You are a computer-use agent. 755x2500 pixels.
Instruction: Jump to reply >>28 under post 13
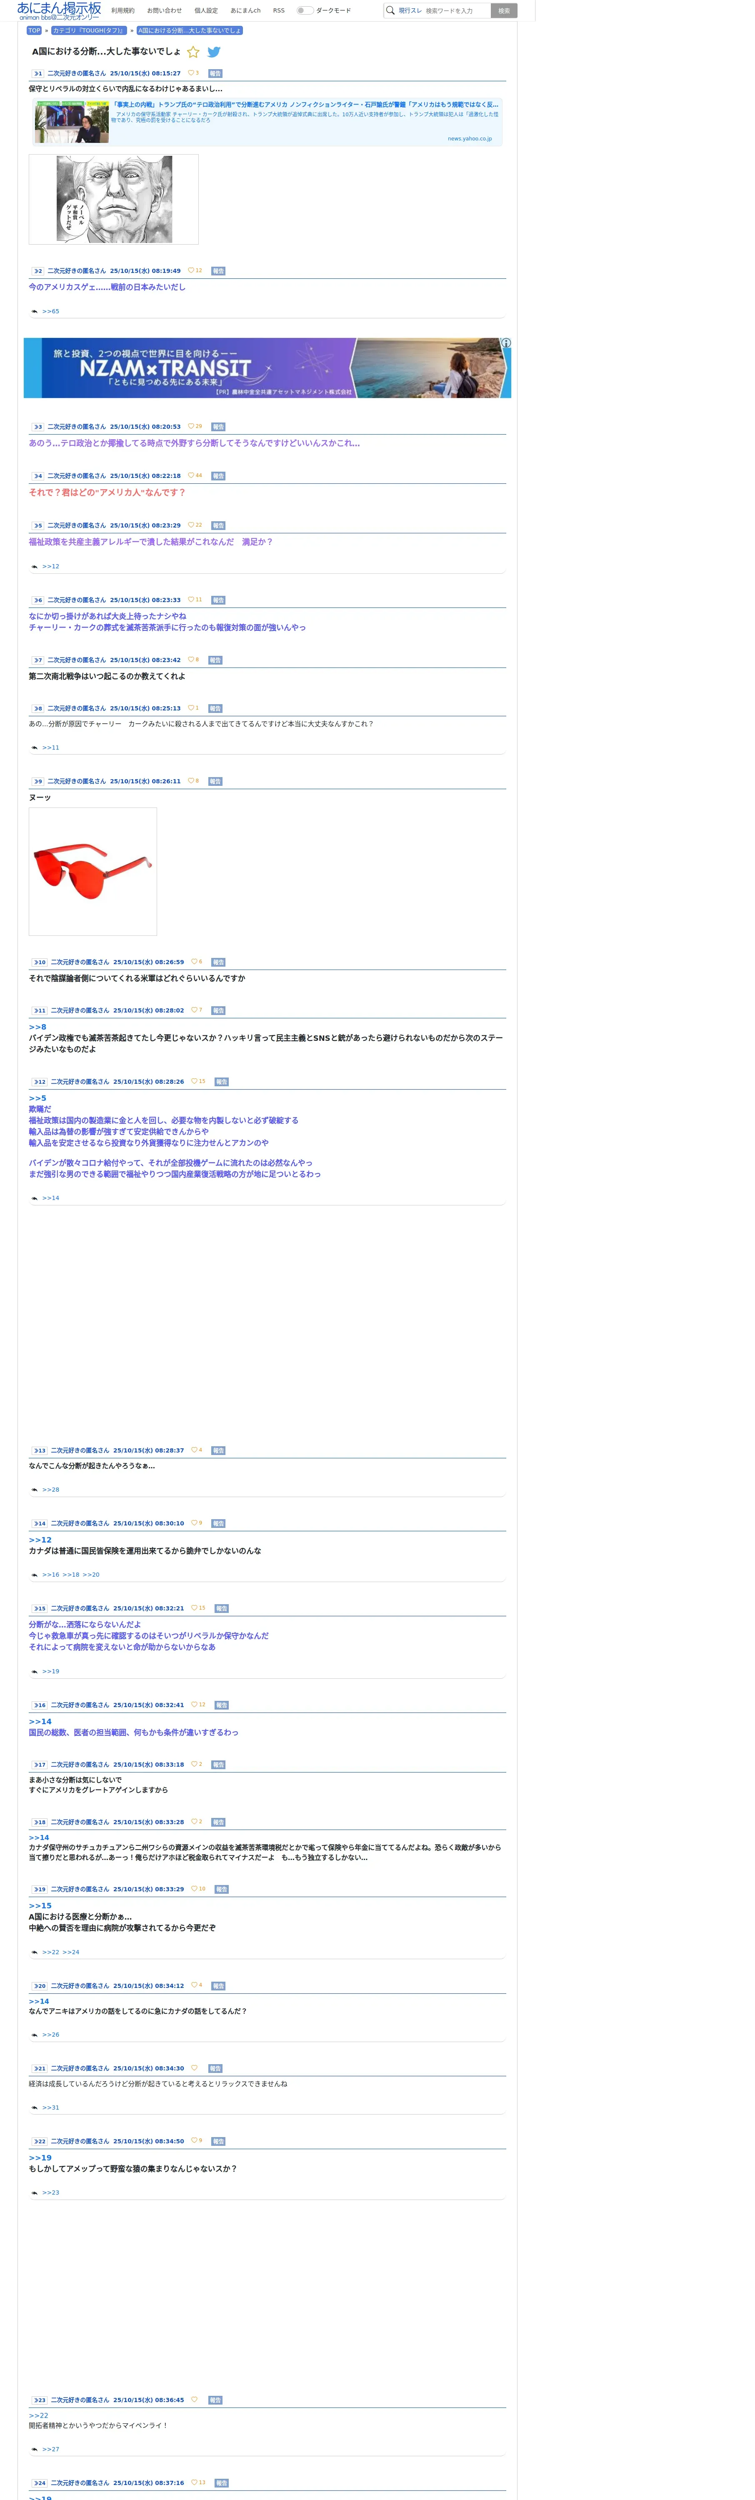coord(50,1490)
